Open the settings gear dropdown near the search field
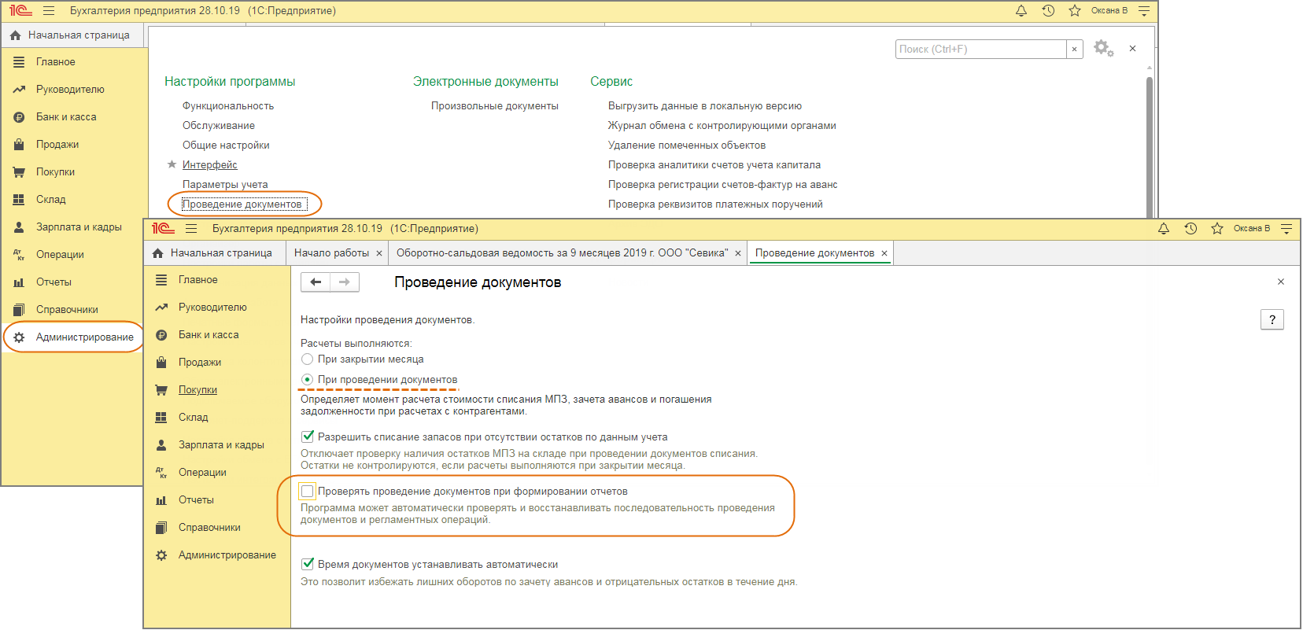1303x630 pixels. click(1104, 49)
